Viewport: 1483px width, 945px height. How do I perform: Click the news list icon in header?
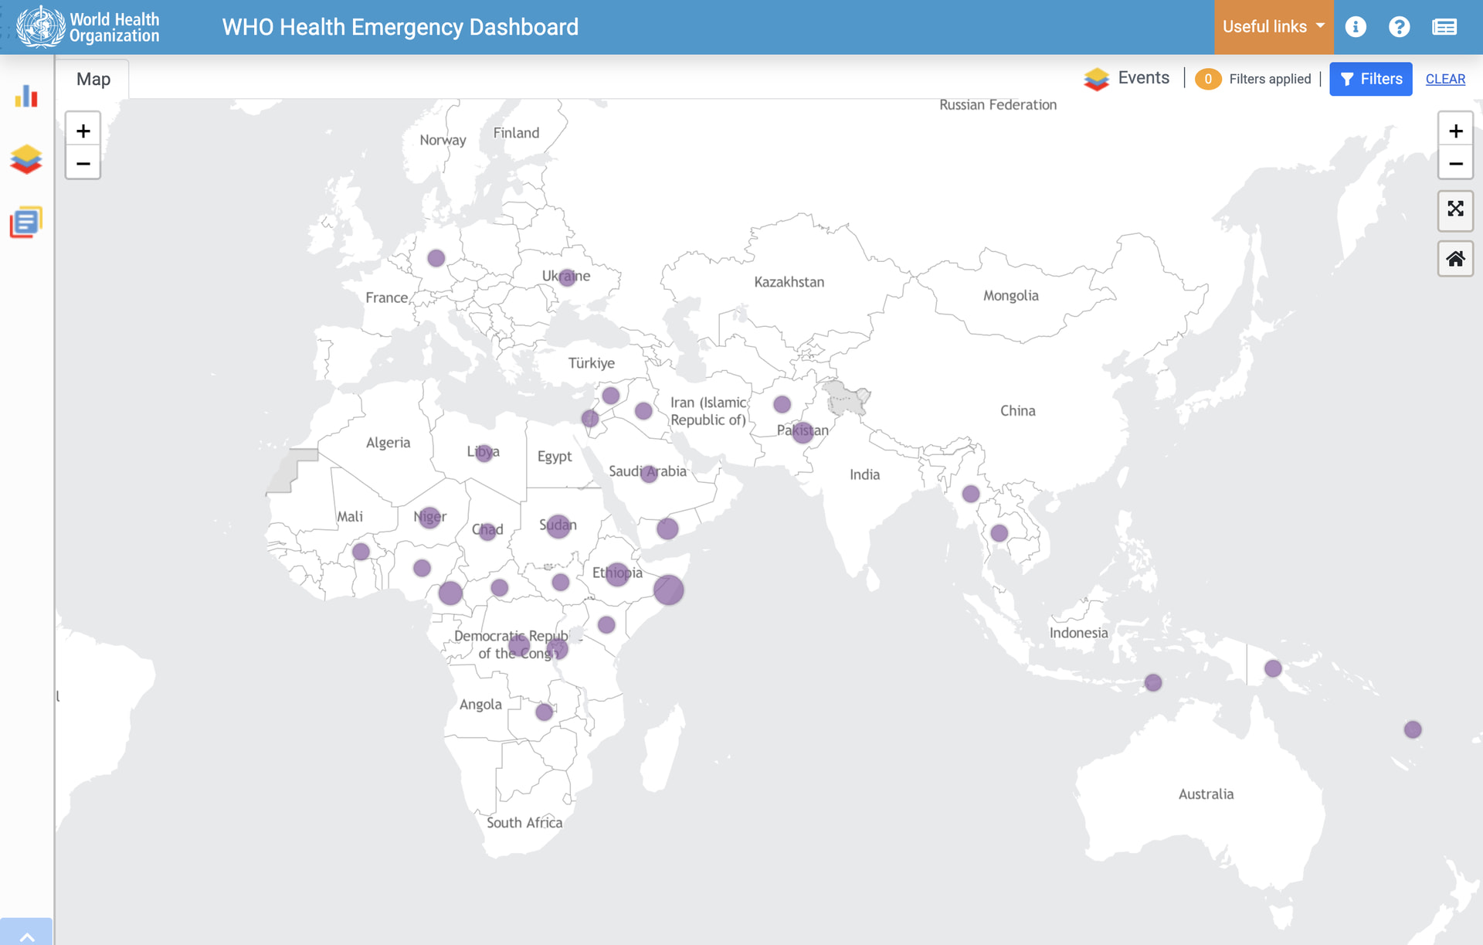click(x=1444, y=27)
